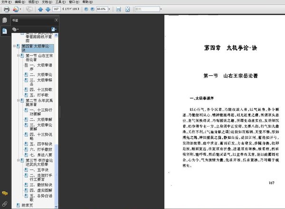Collapse the 第二节 永年武禹襄原著 node
285x209 pixels.
coord(19,100)
